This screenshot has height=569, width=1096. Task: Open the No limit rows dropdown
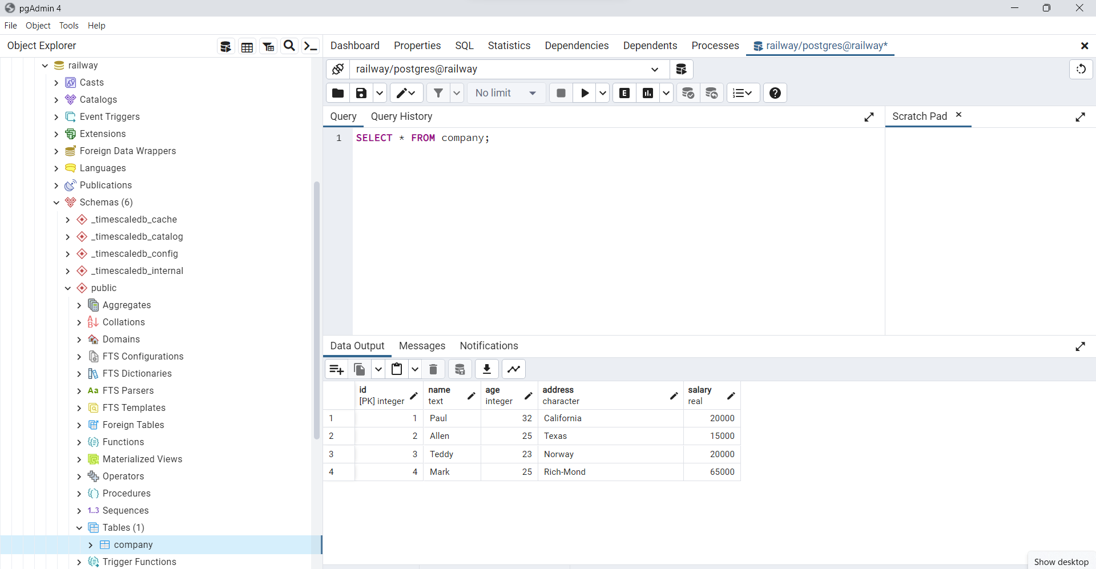[x=506, y=93]
